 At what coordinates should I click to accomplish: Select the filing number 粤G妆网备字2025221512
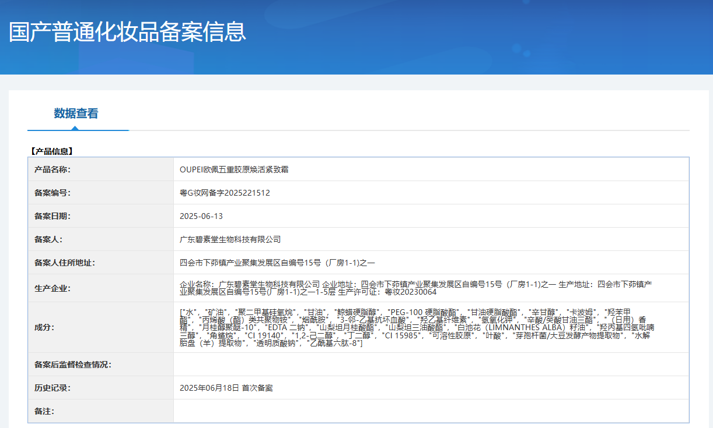[225, 193]
